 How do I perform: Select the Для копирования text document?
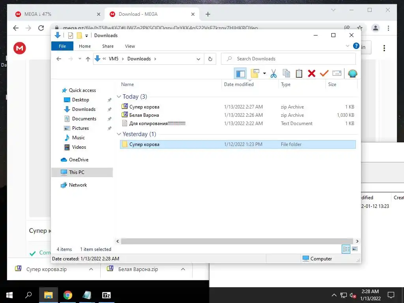(x=238, y=123)
